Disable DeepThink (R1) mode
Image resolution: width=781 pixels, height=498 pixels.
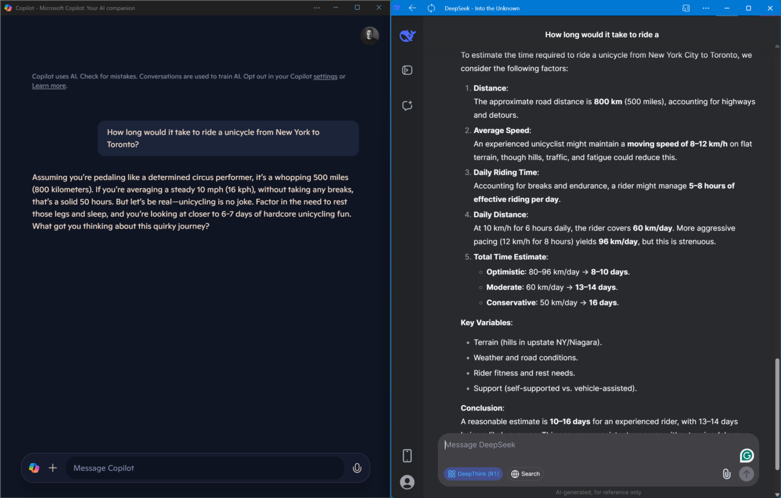(473, 473)
